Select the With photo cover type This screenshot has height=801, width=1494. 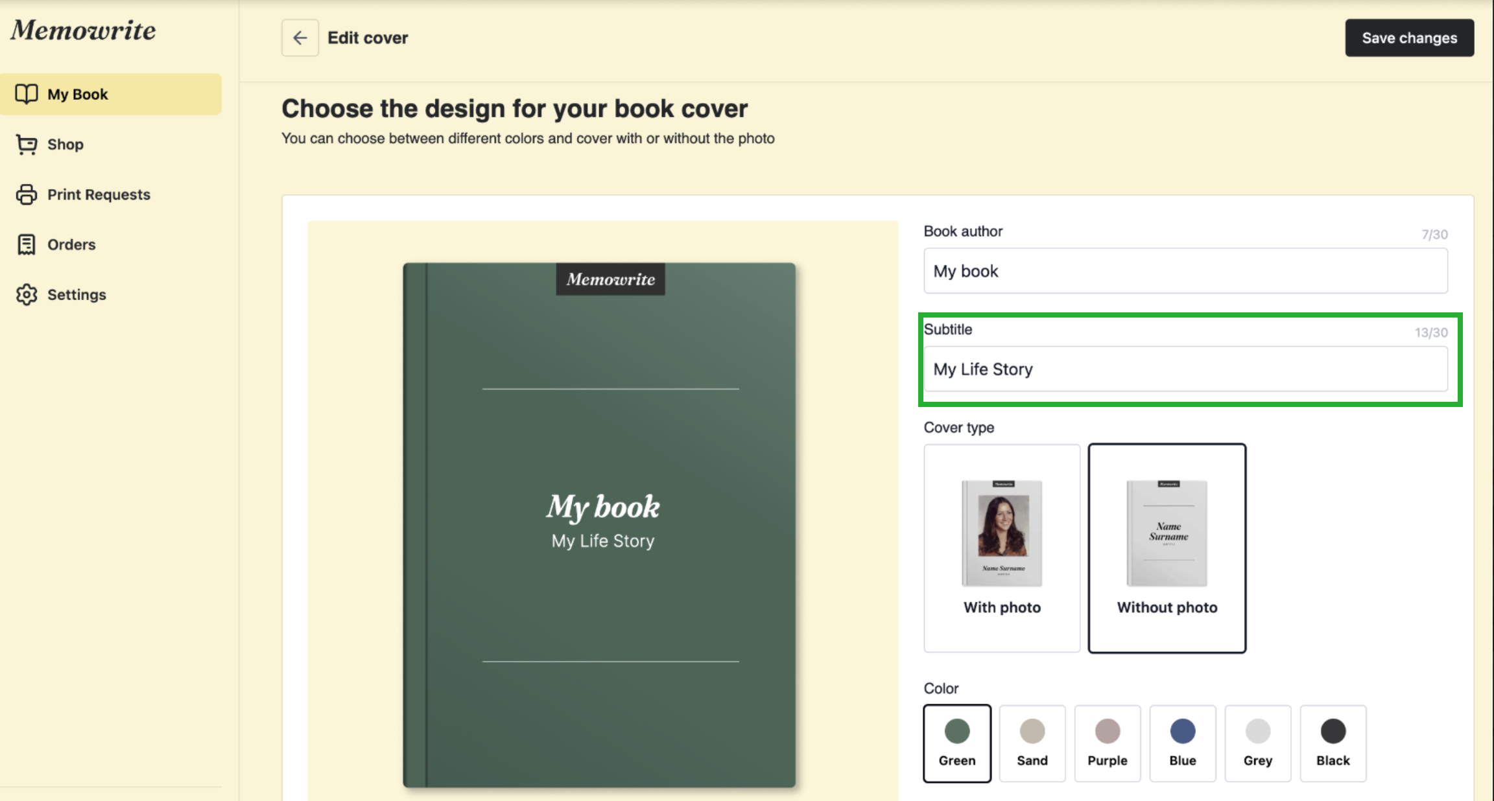coord(1002,548)
